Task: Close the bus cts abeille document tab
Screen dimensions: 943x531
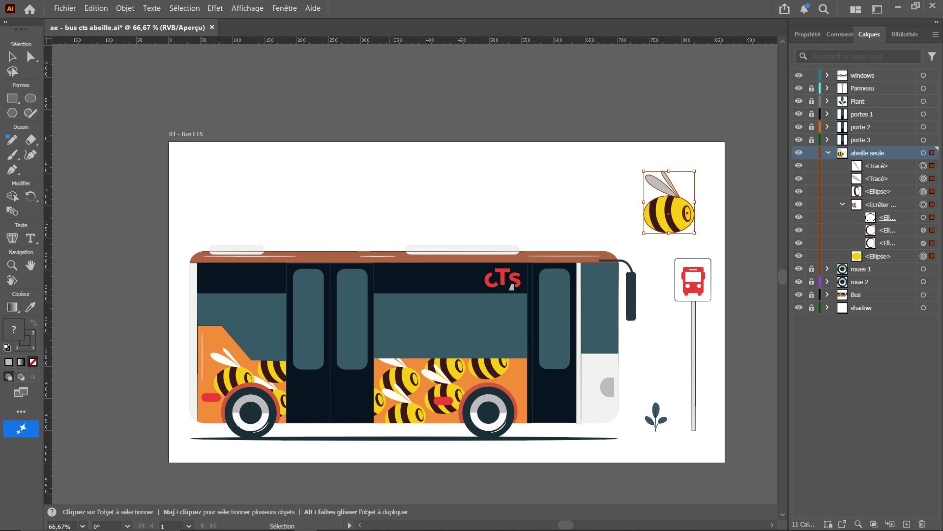Action: point(212,28)
